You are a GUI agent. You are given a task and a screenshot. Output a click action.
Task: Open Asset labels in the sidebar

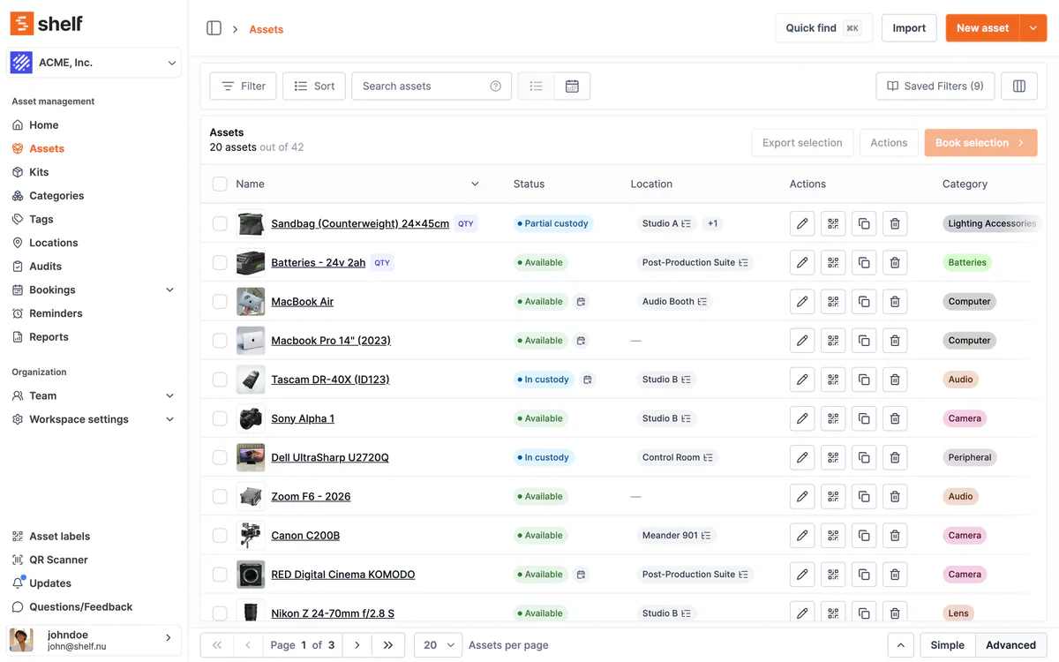[59, 536]
